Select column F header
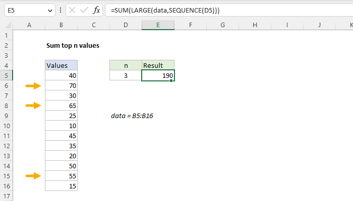The width and height of the screenshot is (353, 201). pyautogui.click(x=191, y=25)
